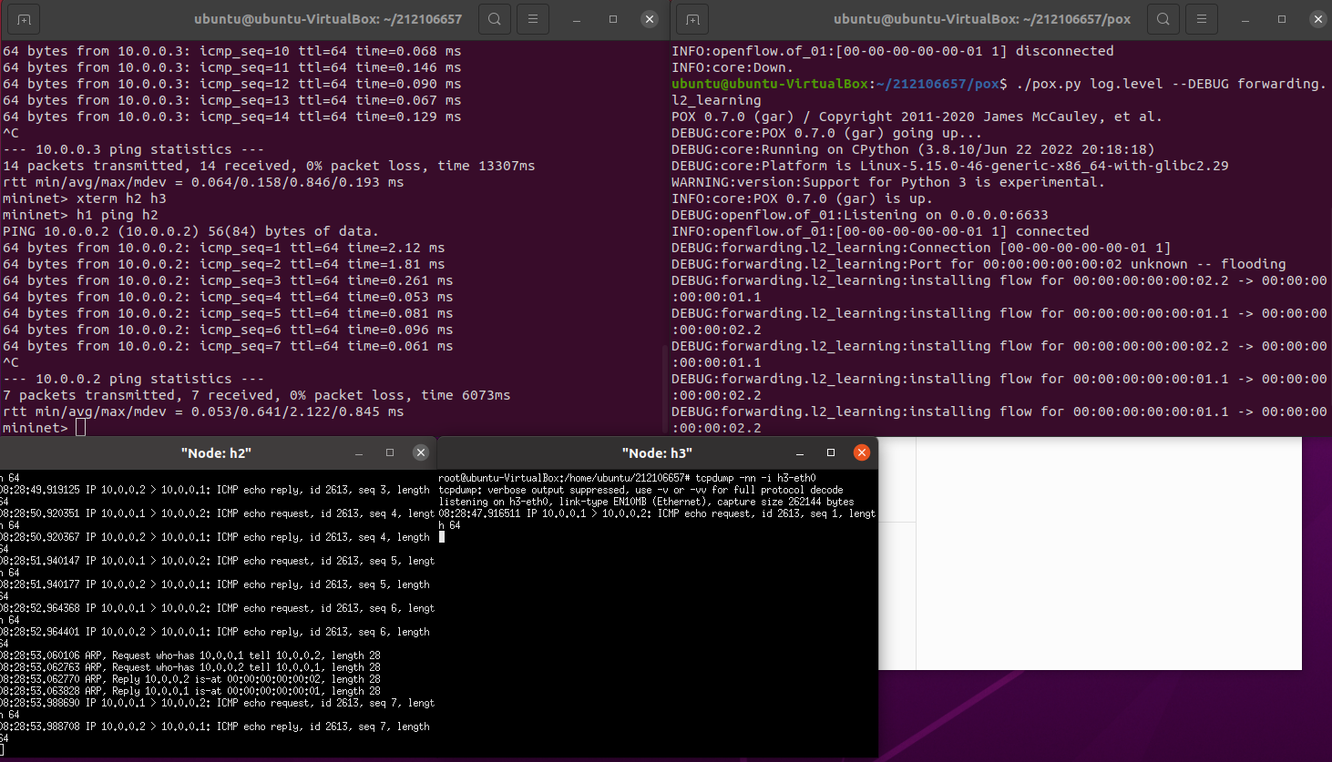Click line 'icmp_seq=14 ttl=64 time=0.129 ms'

click(232, 117)
